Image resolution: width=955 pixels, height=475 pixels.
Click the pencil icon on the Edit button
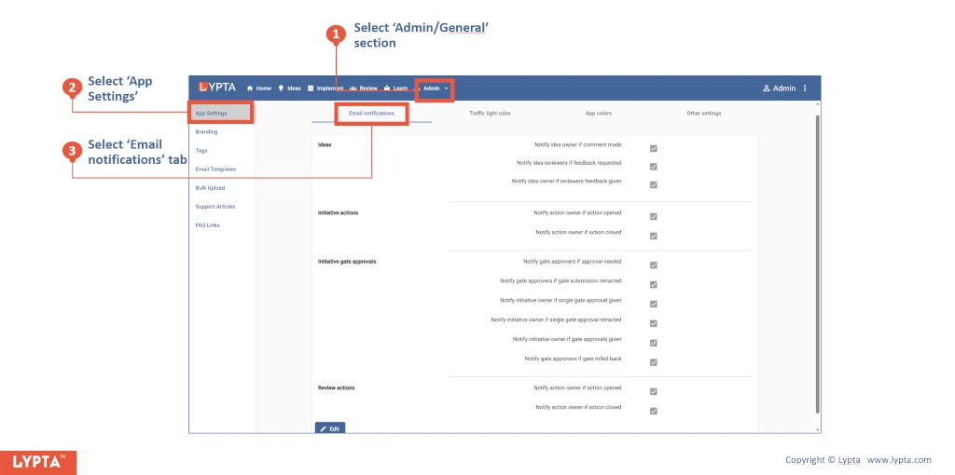[x=323, y=428]
